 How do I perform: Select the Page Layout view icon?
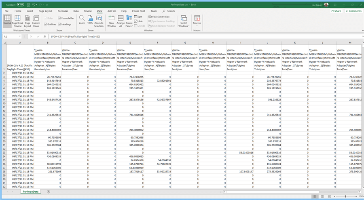point(27,21)
